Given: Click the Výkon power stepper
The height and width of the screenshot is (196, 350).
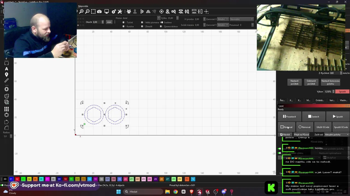Looking at the screenshot, I should click(333, 91).
